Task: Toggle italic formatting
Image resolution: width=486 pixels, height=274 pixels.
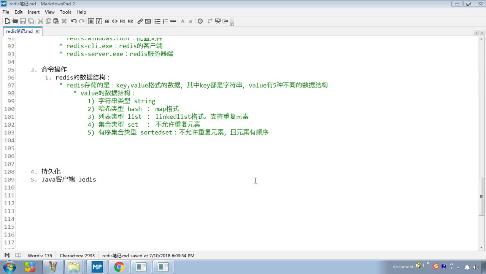Action: point(99,21)
